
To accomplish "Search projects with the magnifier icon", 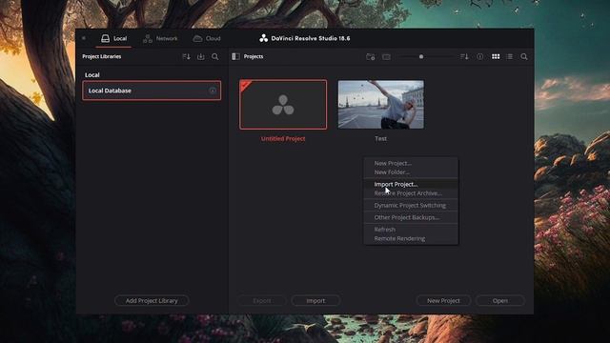I will [x=524, y=57].
